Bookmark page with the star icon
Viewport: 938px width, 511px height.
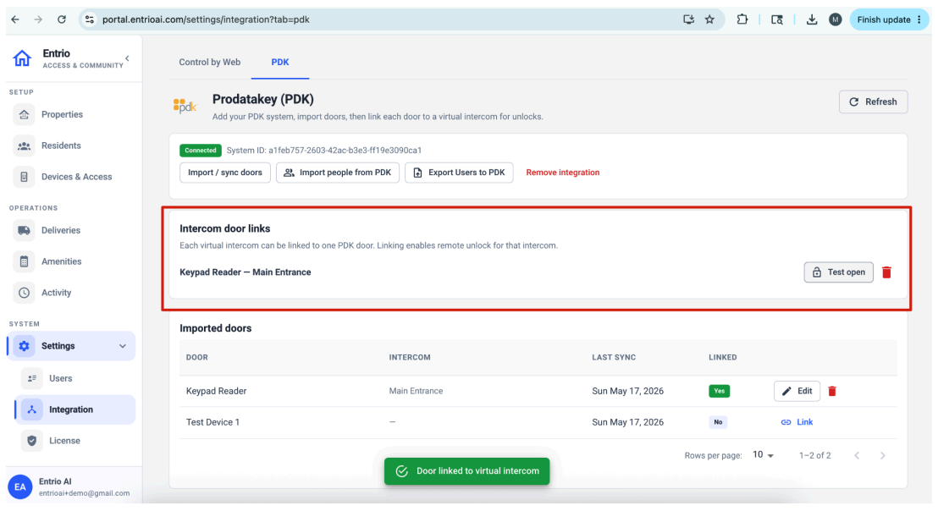click(709, 19)
